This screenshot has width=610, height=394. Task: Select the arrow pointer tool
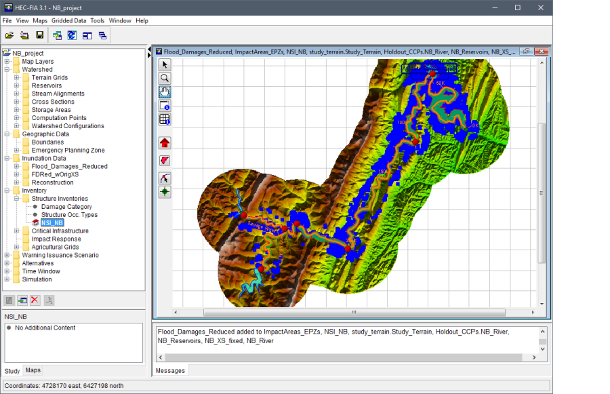point(165,64)
